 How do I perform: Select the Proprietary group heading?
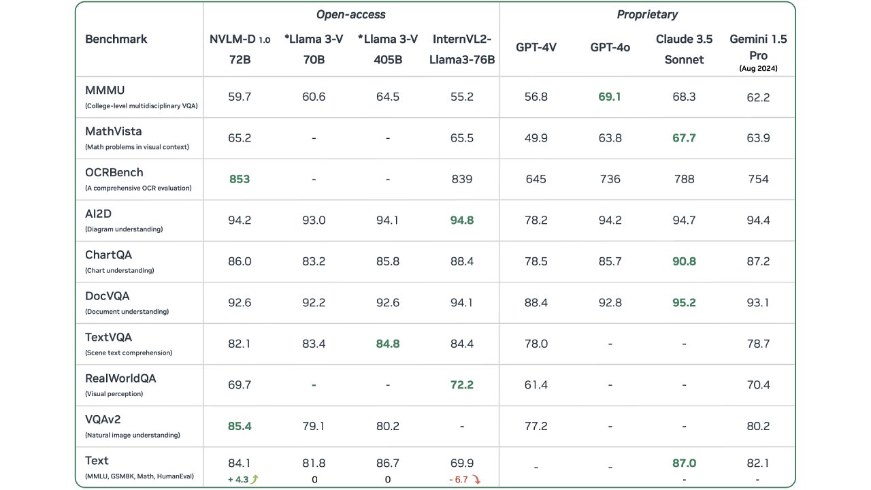tap(647, 14)
